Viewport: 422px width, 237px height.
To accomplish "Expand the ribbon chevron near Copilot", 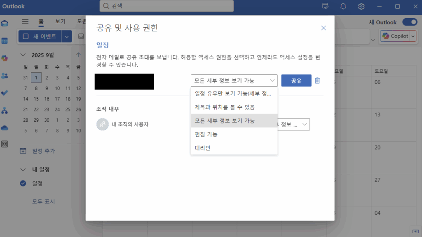I will point(373,40).
